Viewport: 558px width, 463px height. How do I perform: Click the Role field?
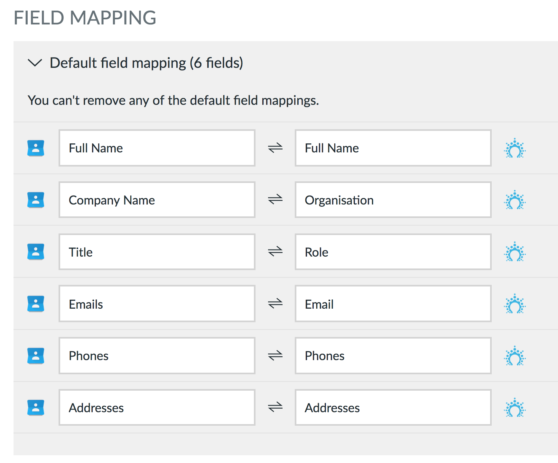pos(393,252)
